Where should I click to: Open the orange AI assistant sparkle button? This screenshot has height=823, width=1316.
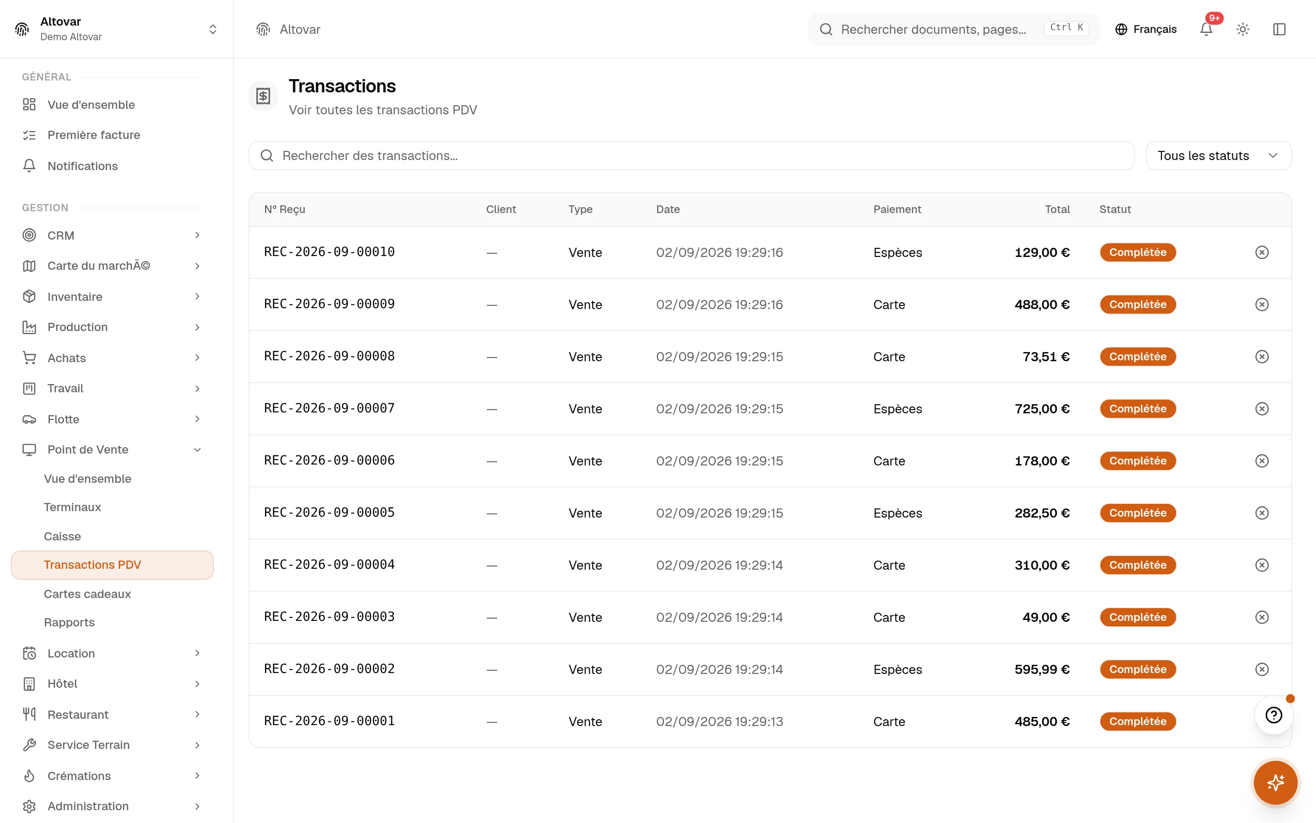tap(1275, 783)
